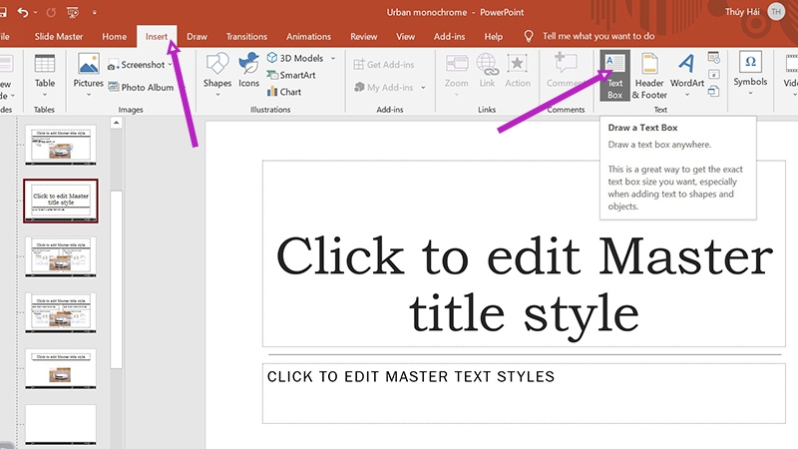
Task: Open the Shapes gallery
Action: [217, 76]
